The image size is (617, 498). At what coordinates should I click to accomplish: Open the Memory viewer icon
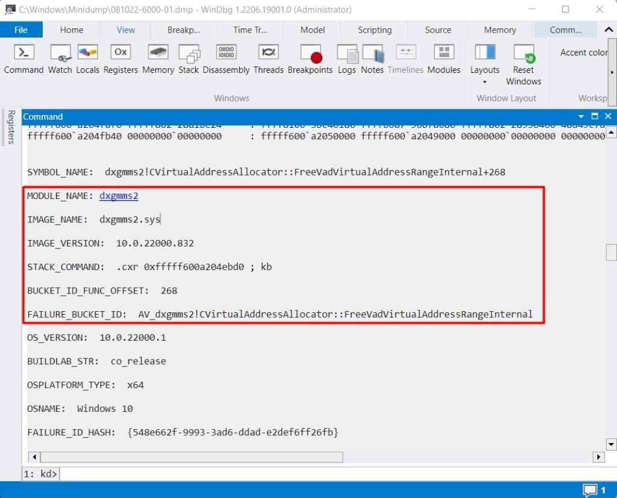pyautogui.click(x=158, y=58)
